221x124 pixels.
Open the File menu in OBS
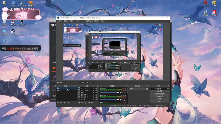point(59,21)
